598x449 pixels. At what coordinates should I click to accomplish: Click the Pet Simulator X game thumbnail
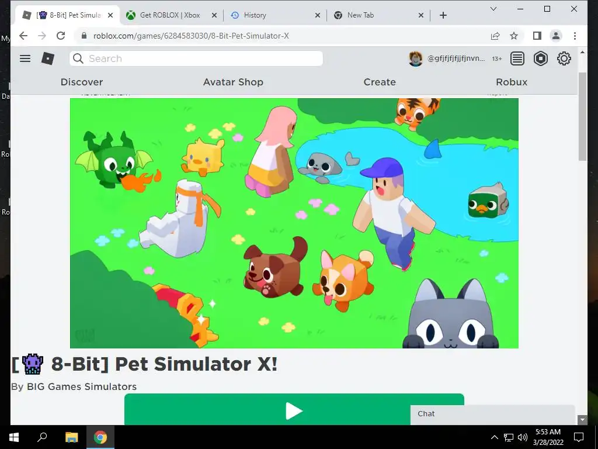(x=294, y=223)
